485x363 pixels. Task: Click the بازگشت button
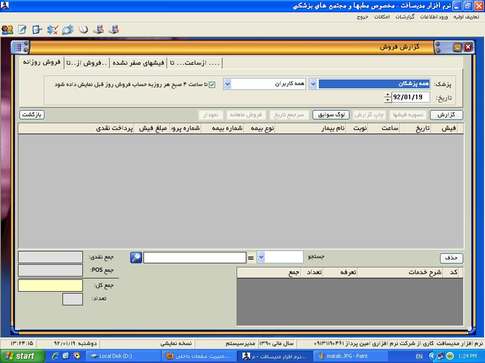coord(32,115)
